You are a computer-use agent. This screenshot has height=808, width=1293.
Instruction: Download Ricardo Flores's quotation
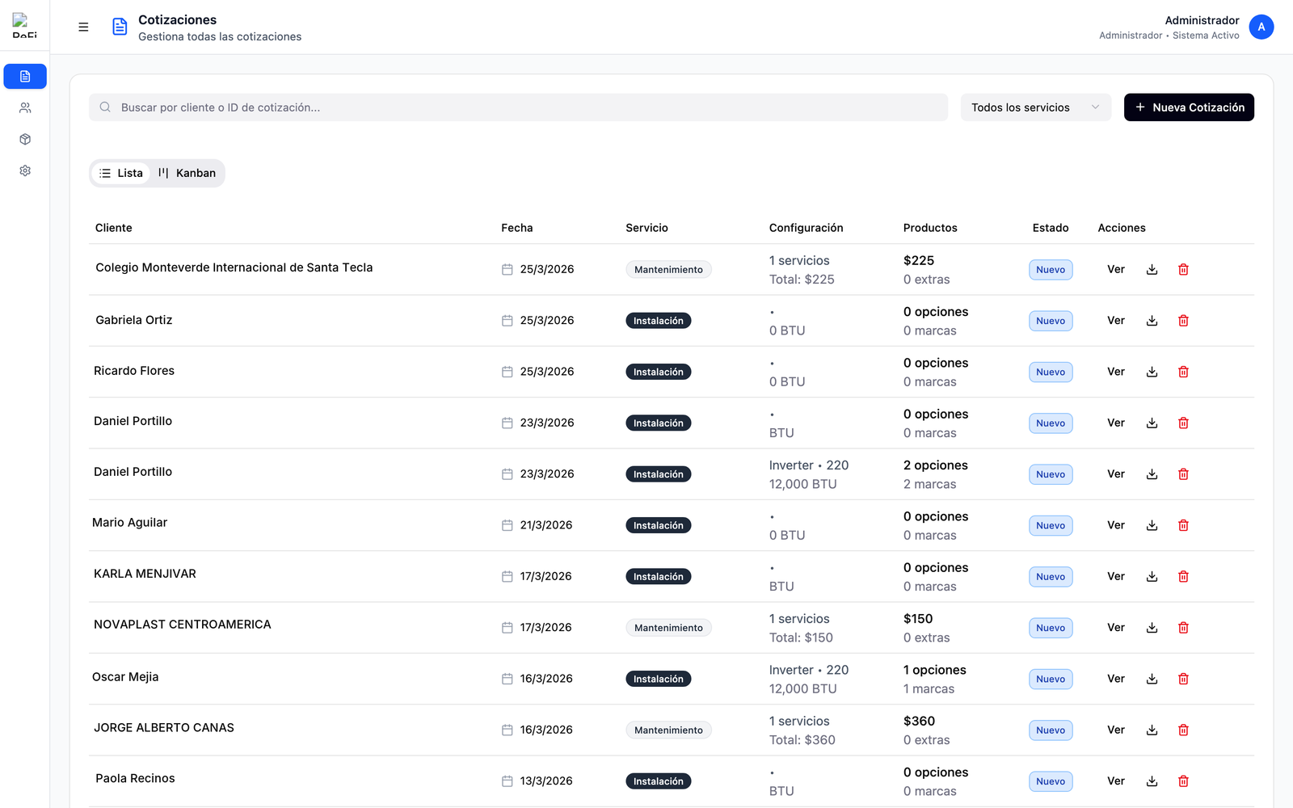(x=1152, y=372)
